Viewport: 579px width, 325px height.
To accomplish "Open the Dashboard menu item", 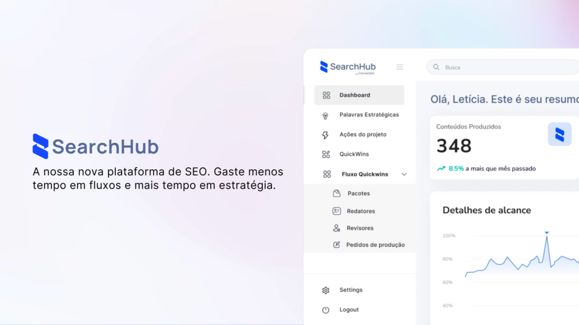I will 354,95.
